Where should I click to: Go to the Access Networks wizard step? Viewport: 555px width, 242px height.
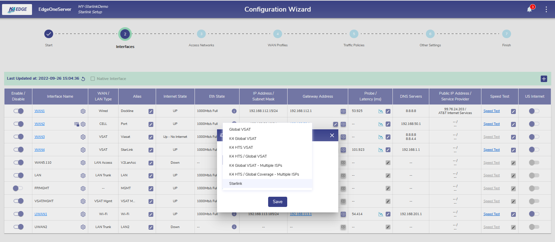(201, 34)
